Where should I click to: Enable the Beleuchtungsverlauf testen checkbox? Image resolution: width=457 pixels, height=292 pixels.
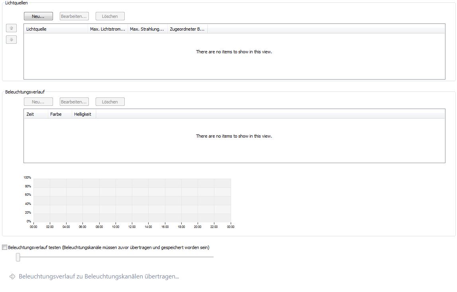[5, 247]
